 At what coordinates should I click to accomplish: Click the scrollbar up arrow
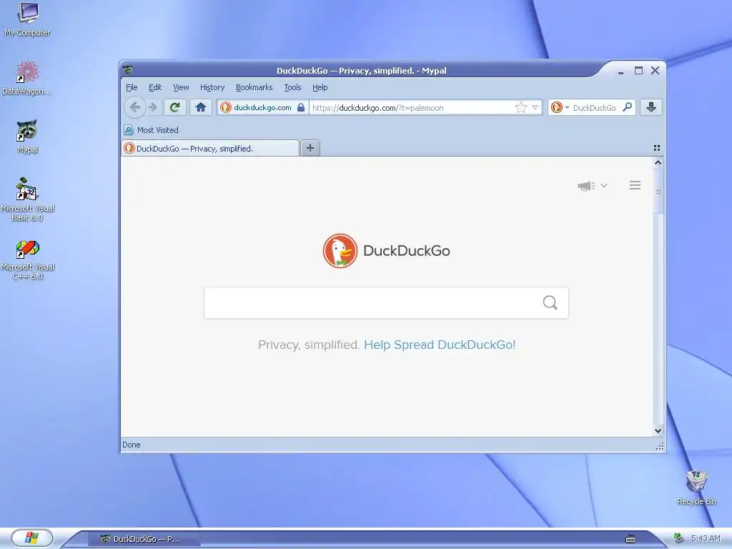(x=658, y=162)
